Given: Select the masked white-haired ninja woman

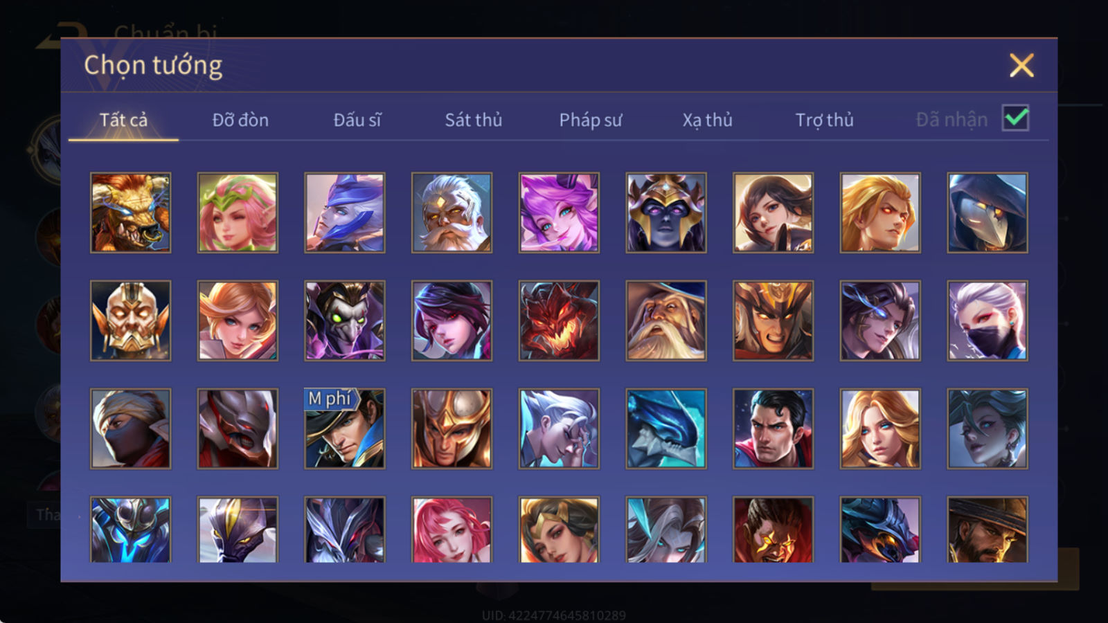Looking at the screenshot, I should (988, 320).
